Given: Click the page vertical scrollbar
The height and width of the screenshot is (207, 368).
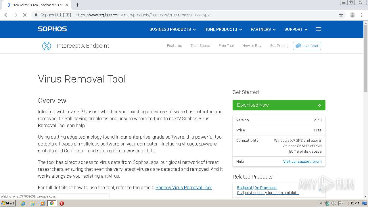Looking at the screenshot, I should pyautogui.click(x=366, y=59).
